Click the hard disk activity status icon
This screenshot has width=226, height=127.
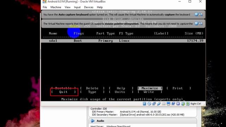(144, 104)
